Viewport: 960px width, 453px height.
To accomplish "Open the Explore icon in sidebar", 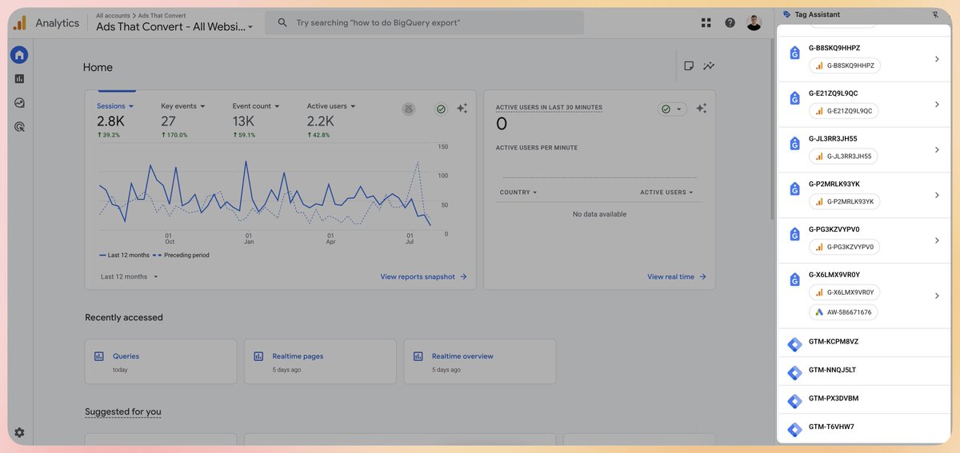I will point(19,102).
